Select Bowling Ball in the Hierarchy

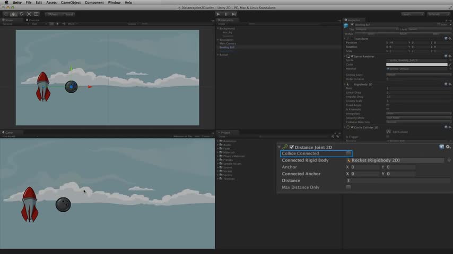(x=227, y=47)
